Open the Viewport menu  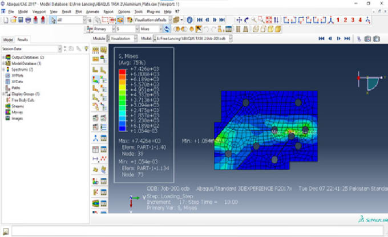(x=39, y=11)
